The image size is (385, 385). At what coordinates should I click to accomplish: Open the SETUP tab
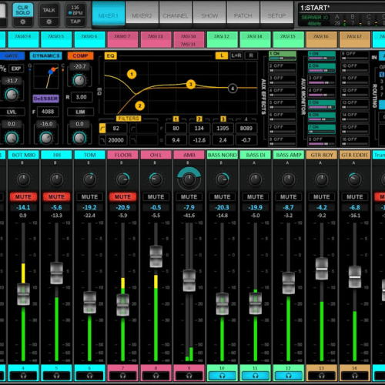click(276, 13)
